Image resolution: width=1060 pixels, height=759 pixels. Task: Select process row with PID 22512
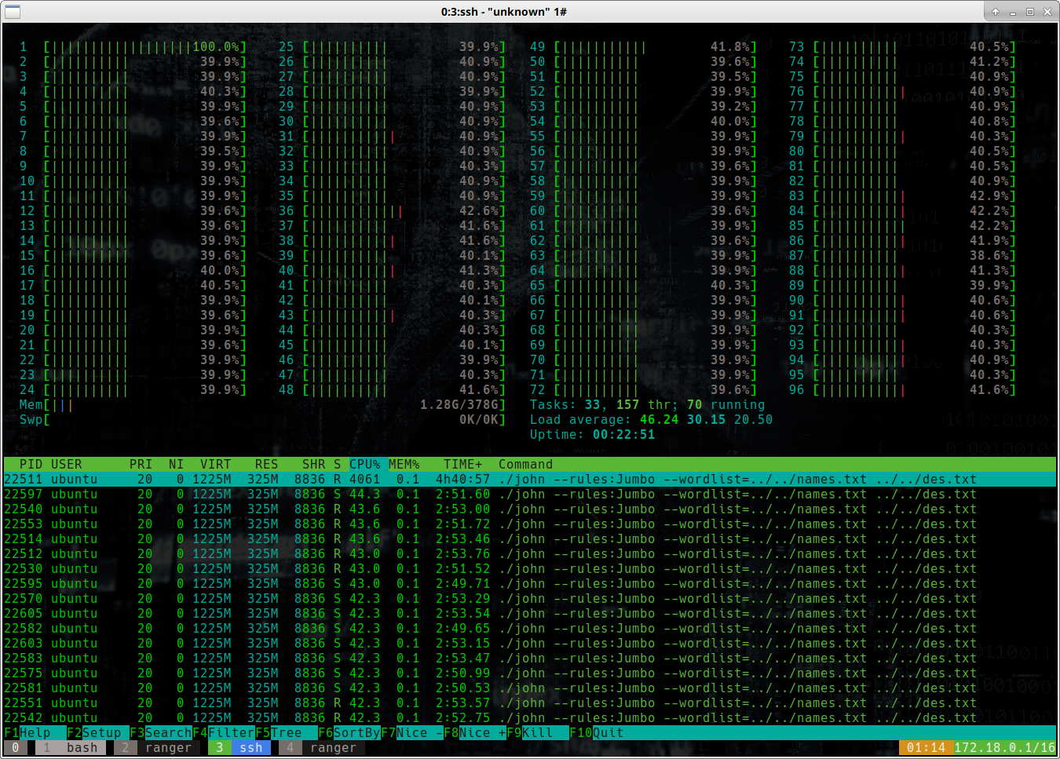tap(530, 554)
